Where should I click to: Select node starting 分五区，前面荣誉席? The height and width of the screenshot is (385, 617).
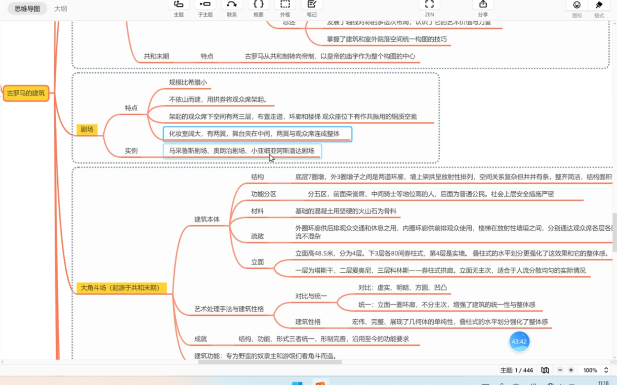[431, 194]
